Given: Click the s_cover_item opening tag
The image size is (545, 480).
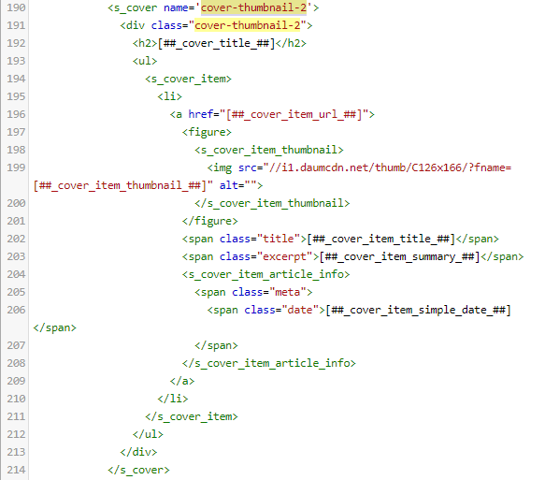Looking at the screenshot, I should click(x=188, y=79).
